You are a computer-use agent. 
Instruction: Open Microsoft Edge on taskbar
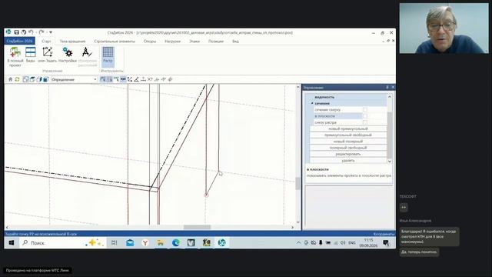(x=176, y=243)
